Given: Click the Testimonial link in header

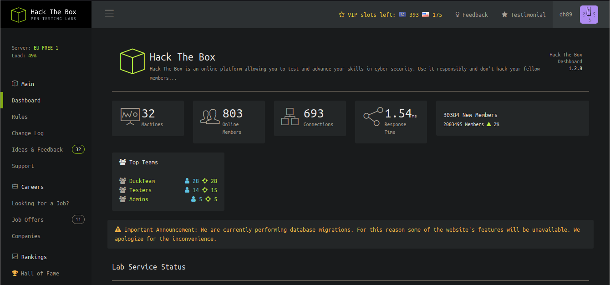Looking at the screenshot, I should [x=528, y=15].
